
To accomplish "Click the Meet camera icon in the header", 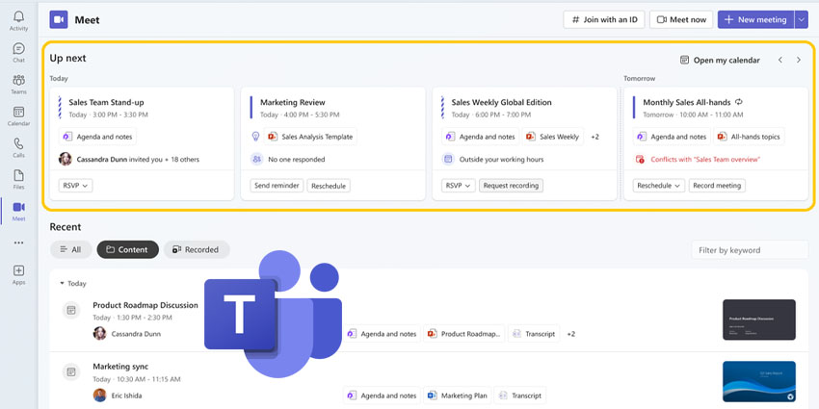I will pos(59,20).
